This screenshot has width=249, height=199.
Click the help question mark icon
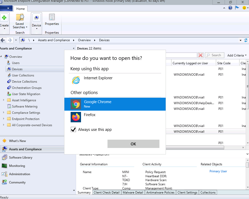tap(230, 8)
